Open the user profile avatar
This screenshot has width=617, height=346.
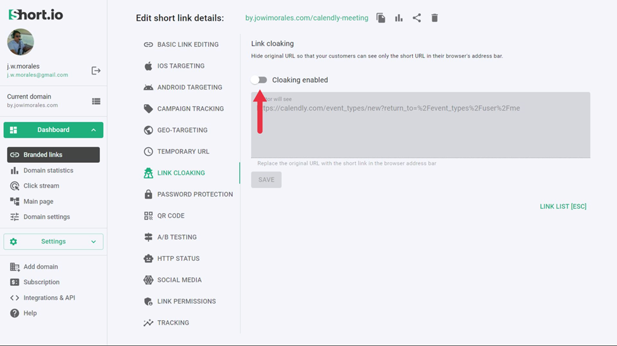(x=20, y=42)
